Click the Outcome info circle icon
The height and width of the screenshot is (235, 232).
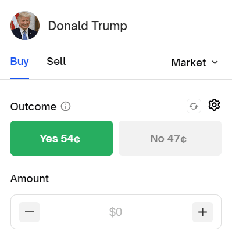[x=66, y=106]
